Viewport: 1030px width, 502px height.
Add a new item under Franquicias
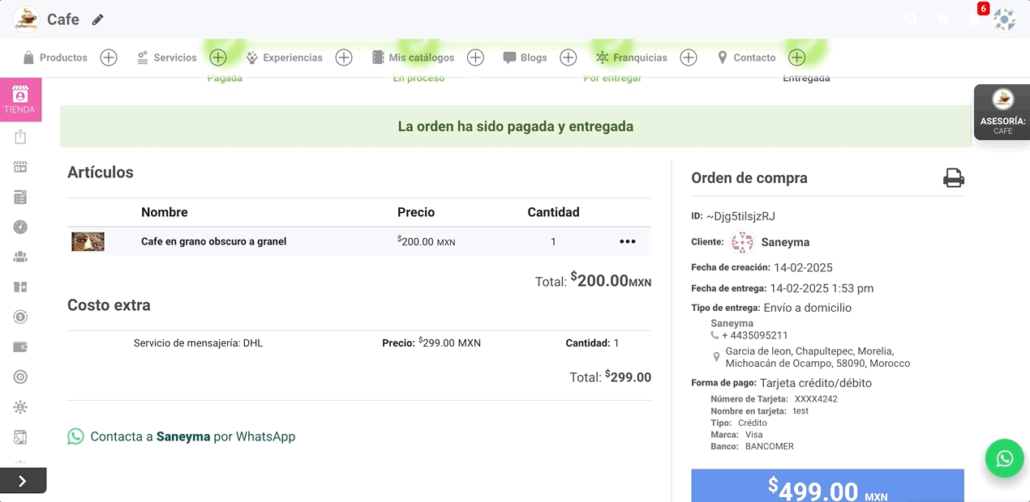coord(688,57)
